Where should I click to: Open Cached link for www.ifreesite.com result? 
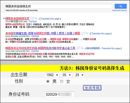point(35,36)
